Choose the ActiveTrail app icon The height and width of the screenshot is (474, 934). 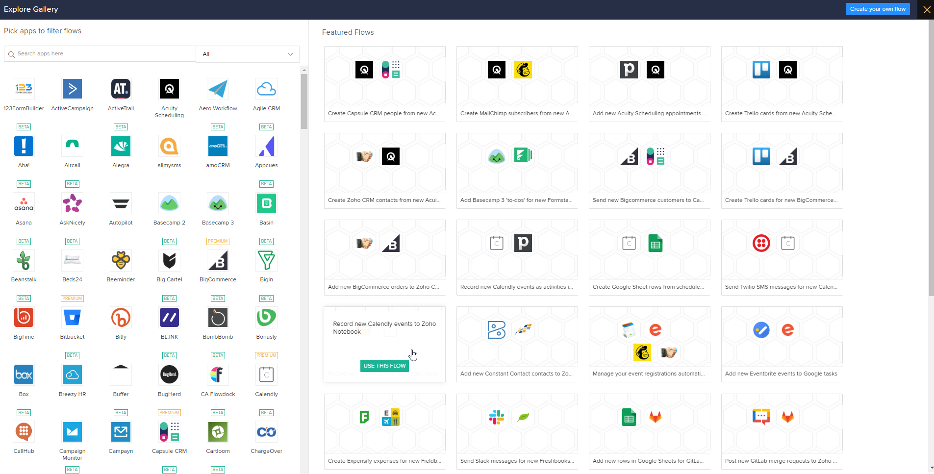click(x=121, y=89)
